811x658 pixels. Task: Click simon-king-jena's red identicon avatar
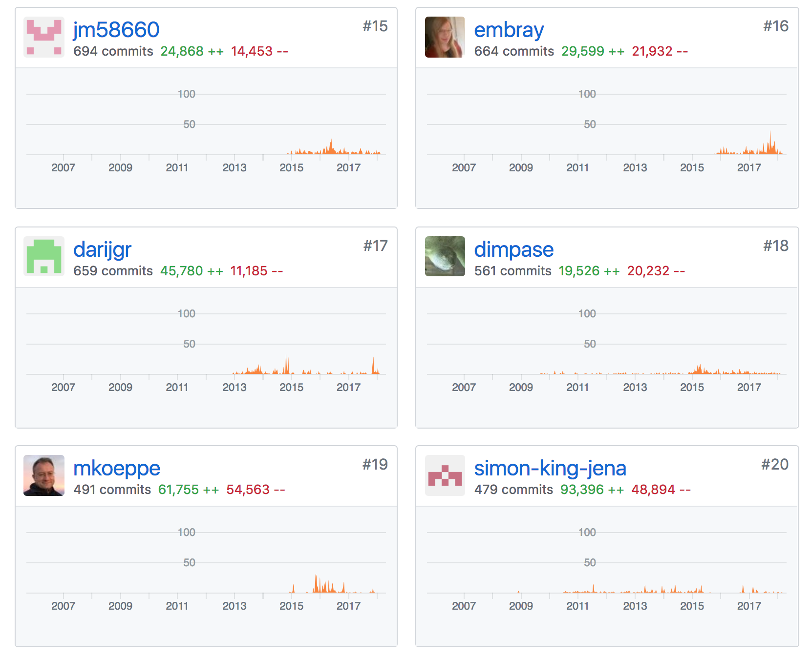(445, 475)
